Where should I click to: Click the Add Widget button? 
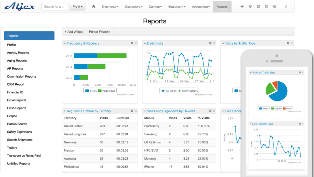click(74, 32)
